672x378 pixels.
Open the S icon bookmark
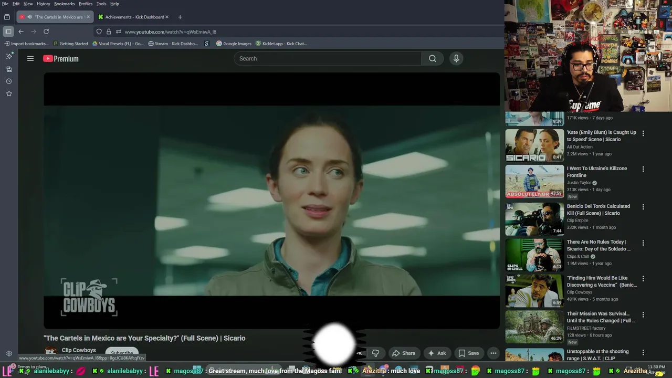(x=207, y=44)
